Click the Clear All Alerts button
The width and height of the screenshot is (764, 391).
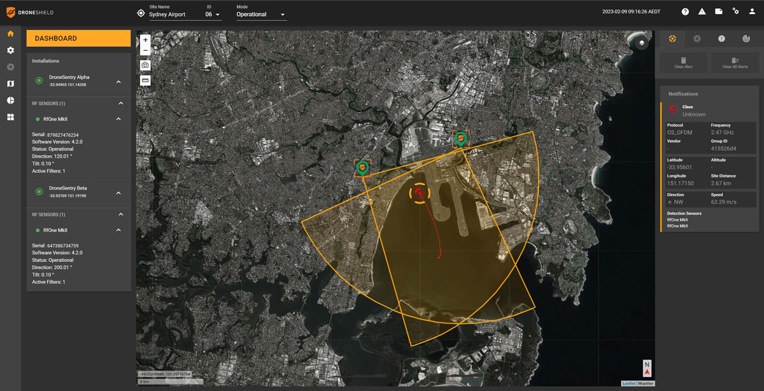point(735,62)
